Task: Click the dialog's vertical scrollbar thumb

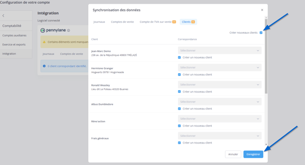Action: click(x=266, y=56)
